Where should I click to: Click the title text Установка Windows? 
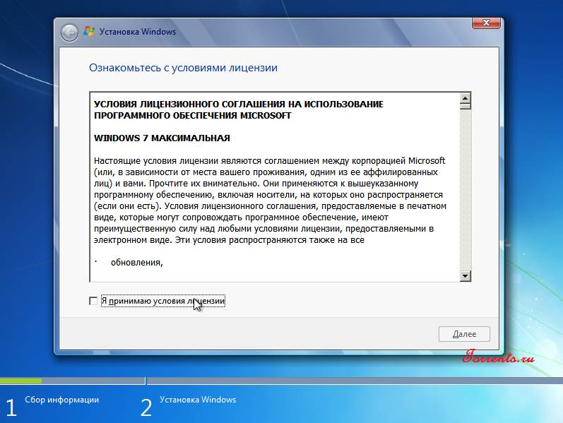point(138,32)
